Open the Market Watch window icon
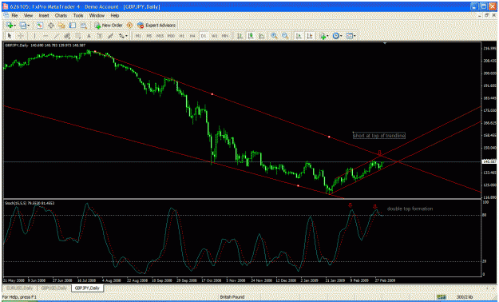 tap(39, 26)
